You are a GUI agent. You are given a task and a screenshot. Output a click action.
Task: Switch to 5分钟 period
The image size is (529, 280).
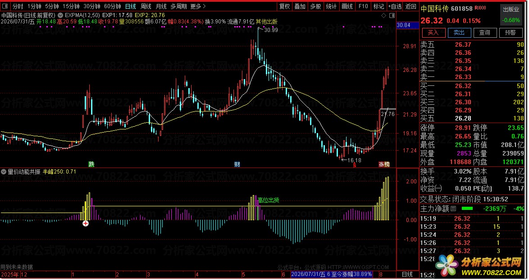(x=52, y=6)
